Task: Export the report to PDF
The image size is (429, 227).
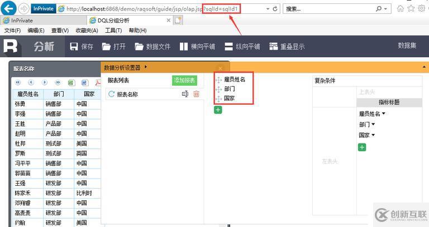Action: [98, 82]
